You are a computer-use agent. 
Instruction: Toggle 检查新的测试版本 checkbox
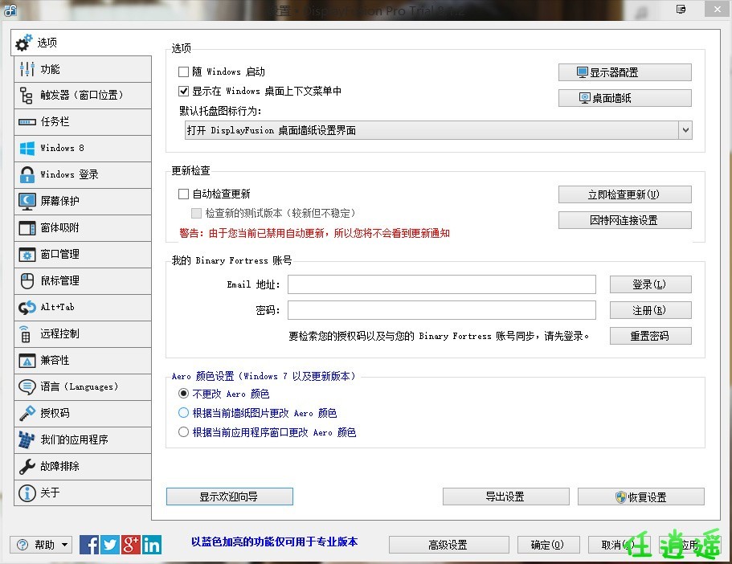(x=197, y=214)
